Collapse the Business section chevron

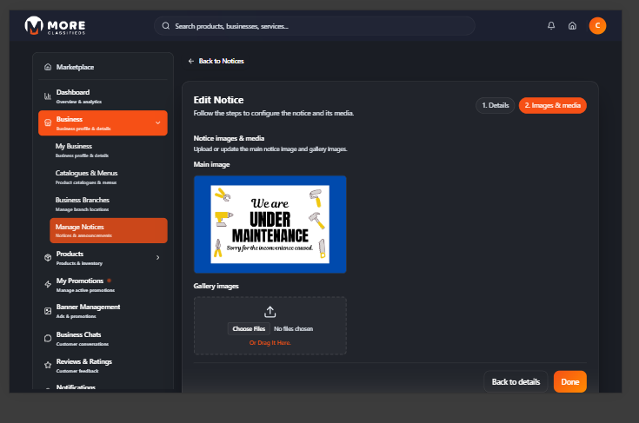pyautogui.click(x=157, y=122)
